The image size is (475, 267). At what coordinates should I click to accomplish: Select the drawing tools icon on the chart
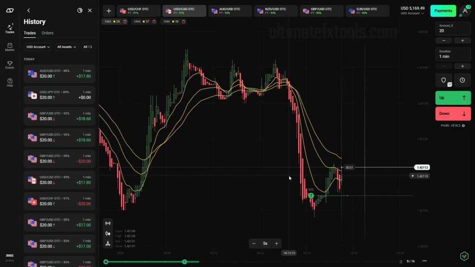(x=108, y=243)
